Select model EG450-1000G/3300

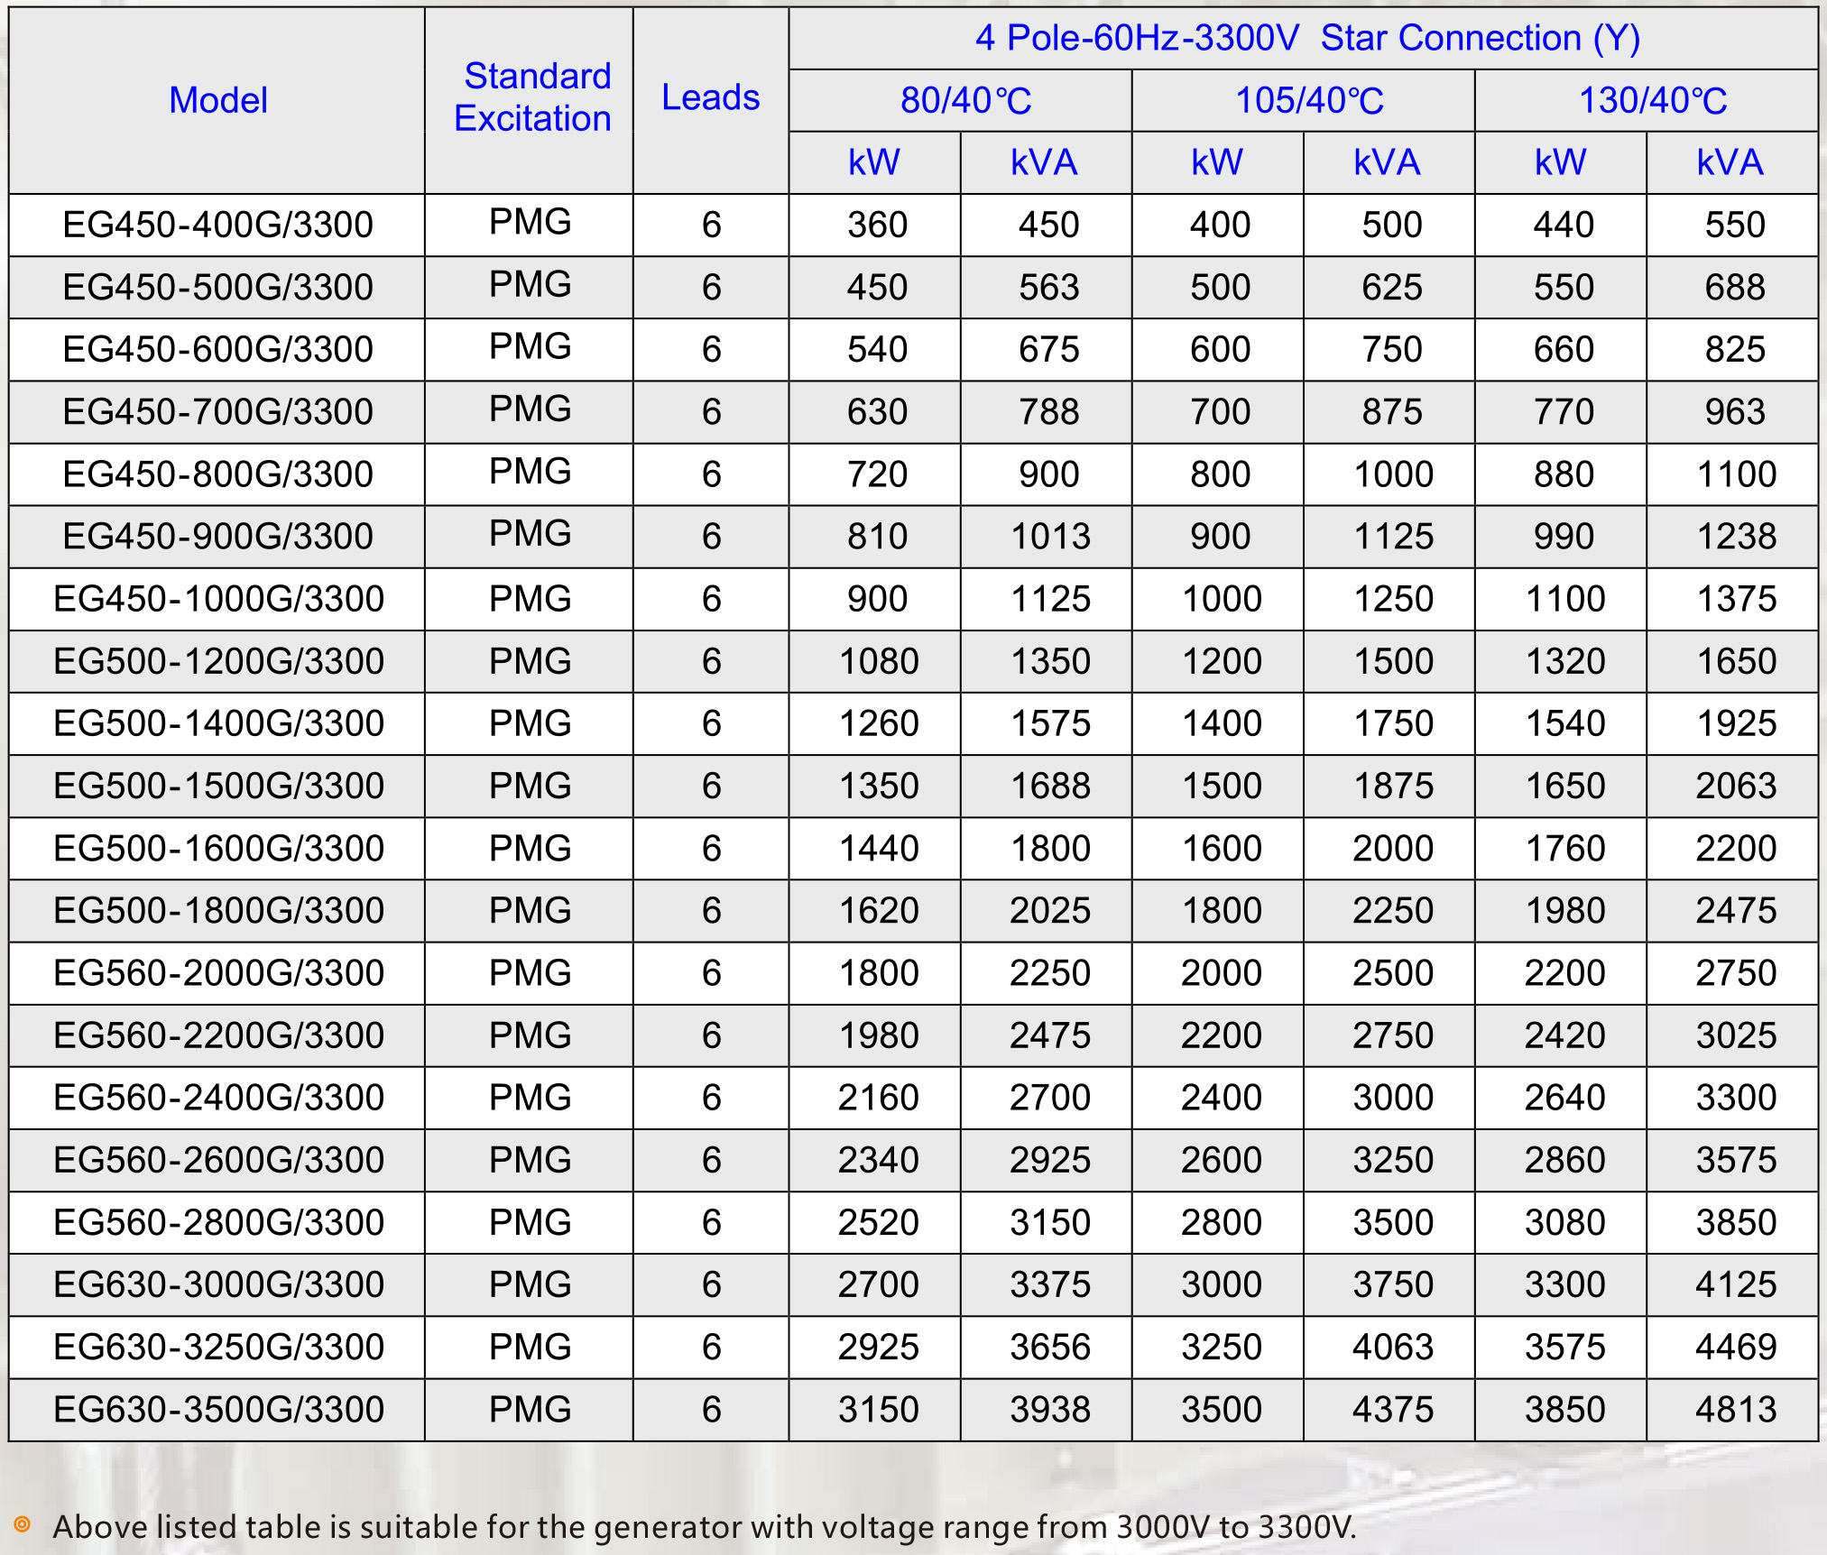point(218,599)
